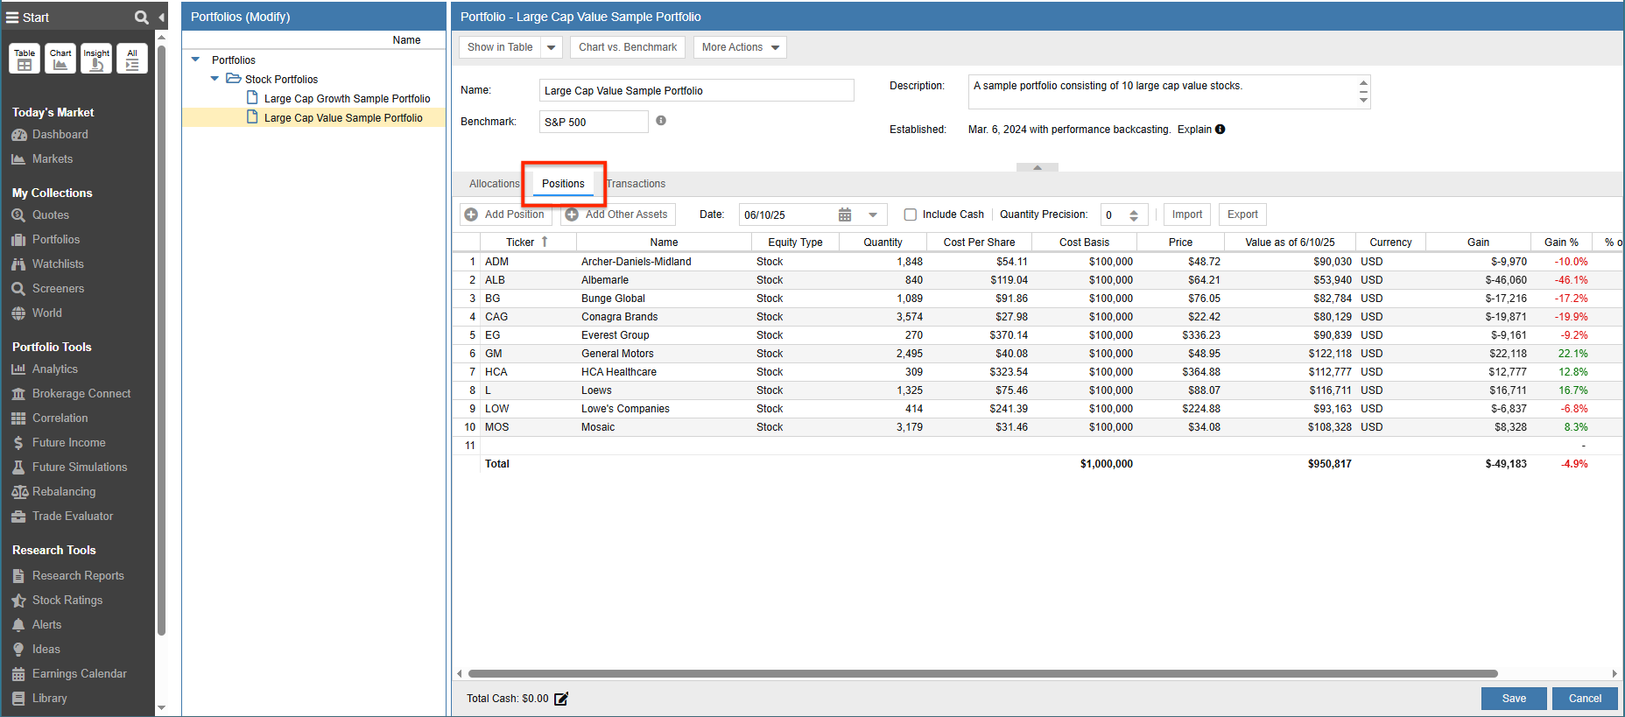
Task: Select Large Cap Growth Sample Portfolio
Action: [x=347, y=99]
